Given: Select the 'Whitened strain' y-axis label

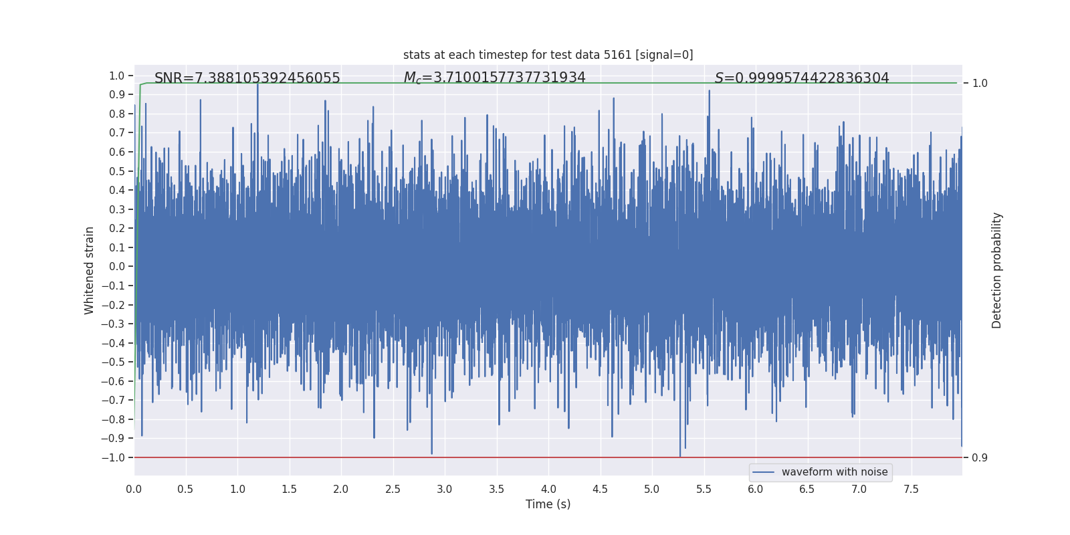Looking at the screenshot, I should click(x=90, y=270).
